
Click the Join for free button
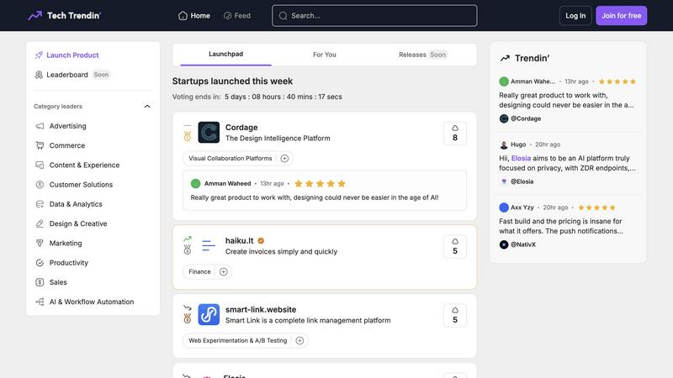621,16
